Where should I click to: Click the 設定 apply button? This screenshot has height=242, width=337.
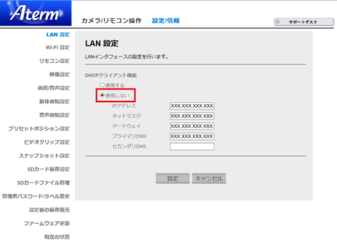tap(173, 178)
